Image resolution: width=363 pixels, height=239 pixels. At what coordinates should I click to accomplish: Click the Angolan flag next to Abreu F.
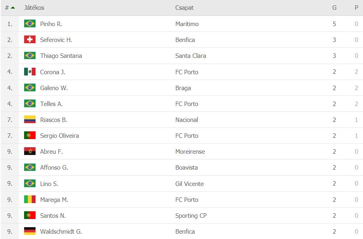(29, 151)
